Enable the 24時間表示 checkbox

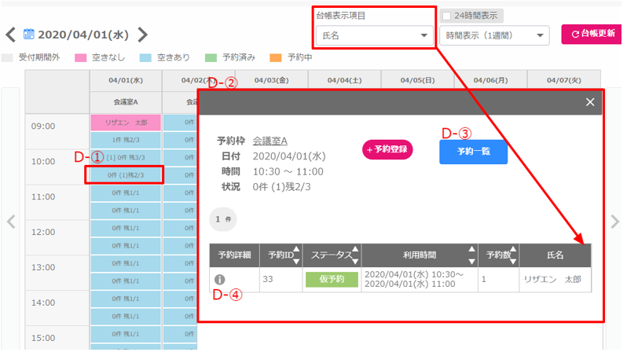point(446,16)
